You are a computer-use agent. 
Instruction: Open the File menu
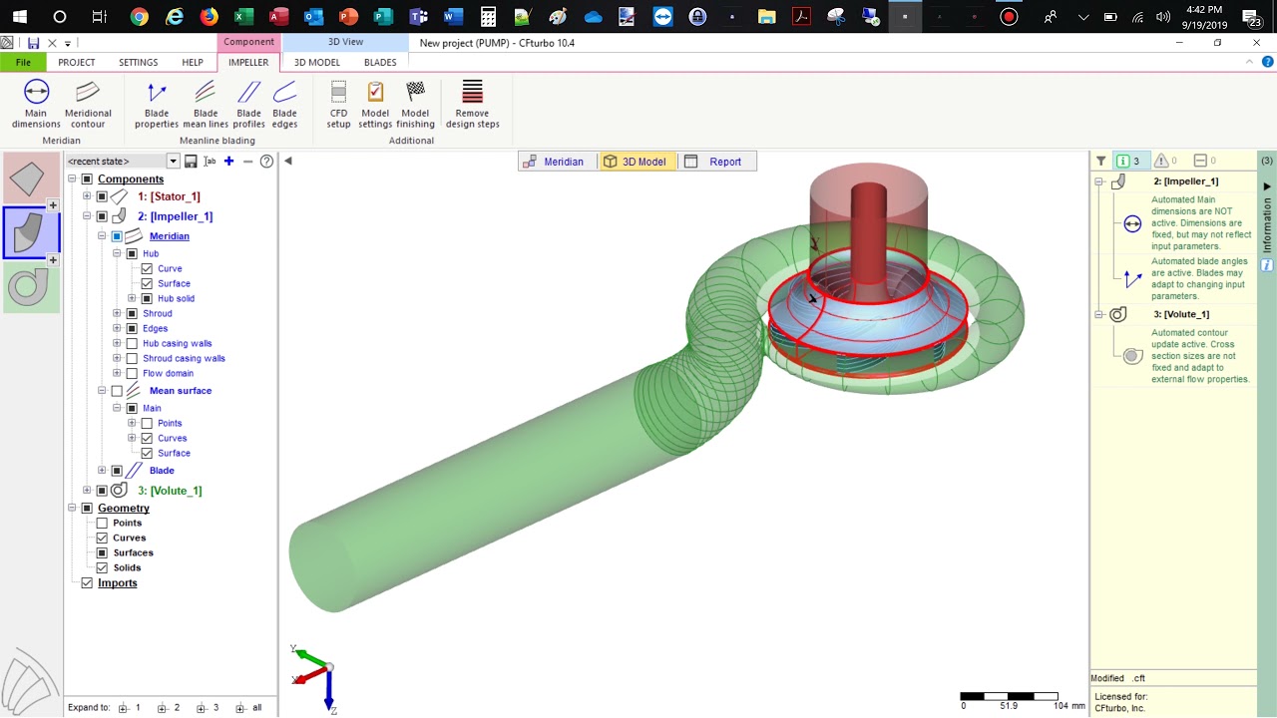click(x=23, y=62)
